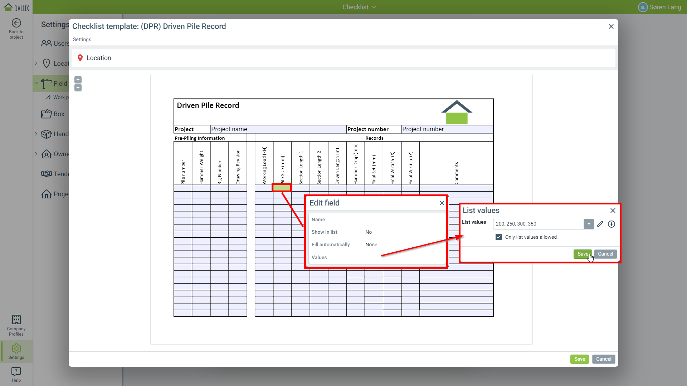Click the pencil edit icon beside List values
The image size is (687, 386).
pos(600,224)
